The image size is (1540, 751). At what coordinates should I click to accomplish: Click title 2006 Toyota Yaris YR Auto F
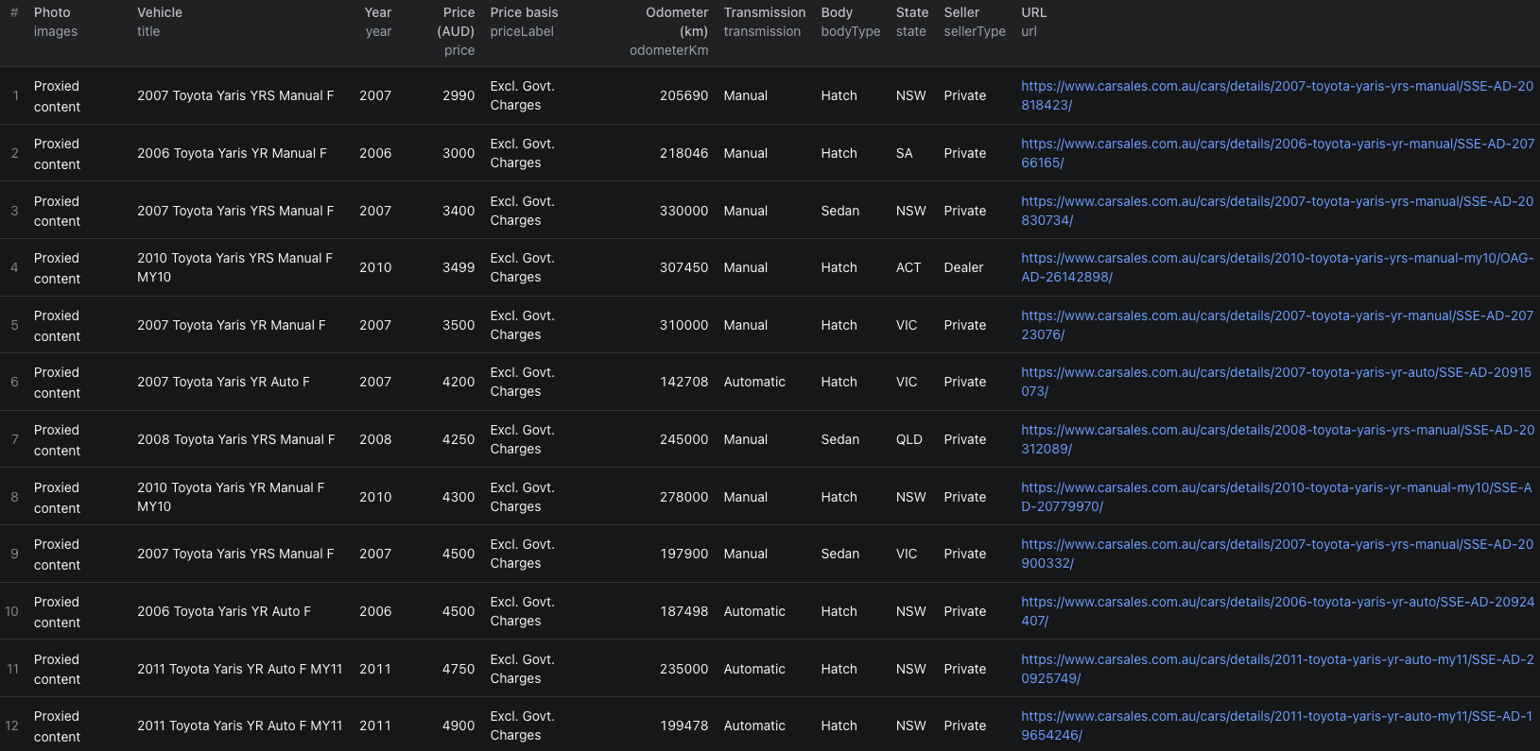pos(224,611)
